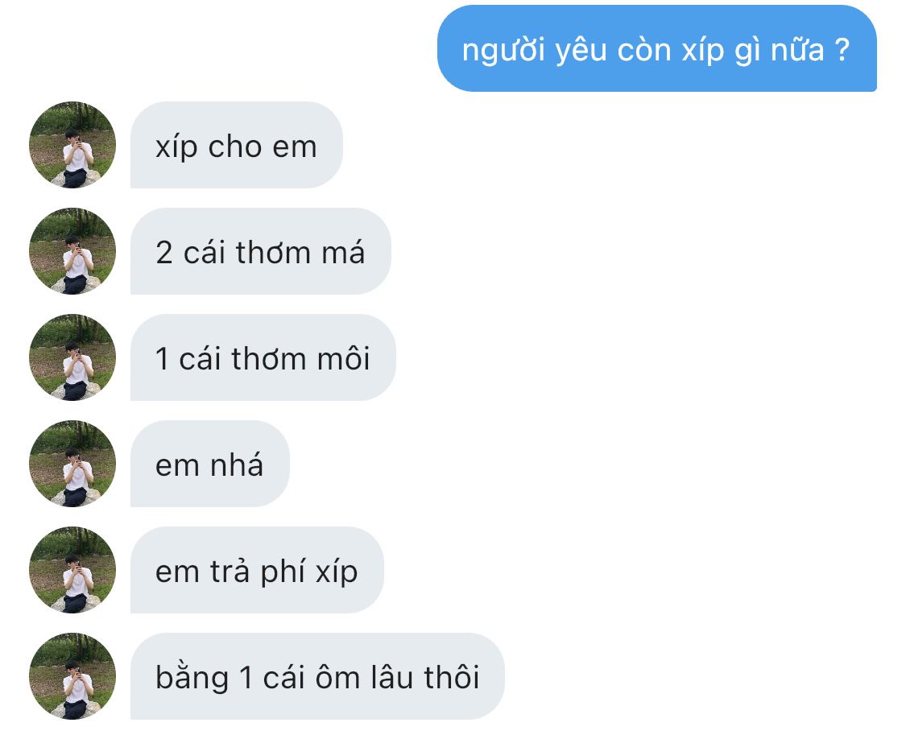
Task: Click the word "người" in the blue message
Action: click(x=504, y=51)
